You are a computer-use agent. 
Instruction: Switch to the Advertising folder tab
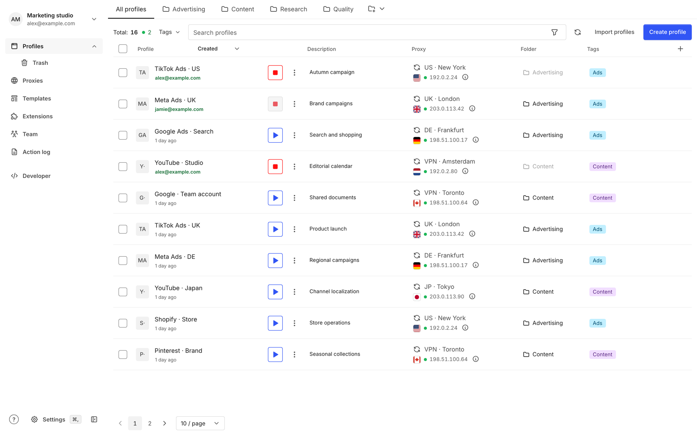184,9
